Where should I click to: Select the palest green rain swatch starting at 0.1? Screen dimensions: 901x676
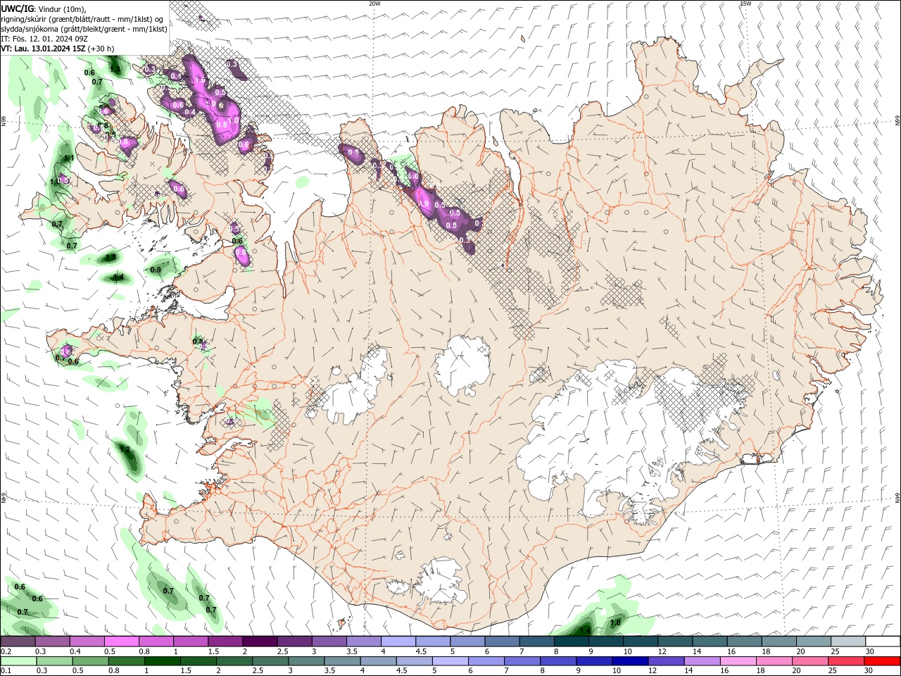coord(18,661)
